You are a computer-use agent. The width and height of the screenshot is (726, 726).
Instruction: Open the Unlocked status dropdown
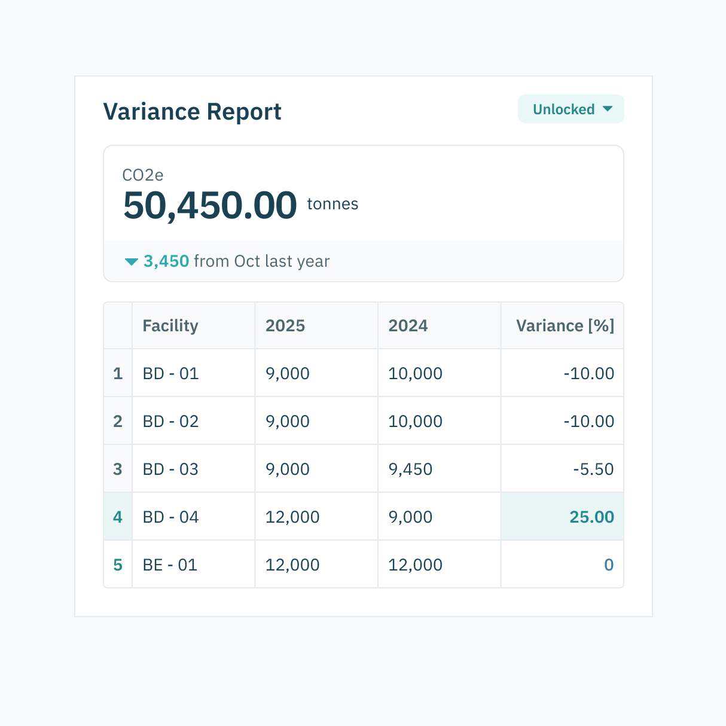[x=571, y=109]
